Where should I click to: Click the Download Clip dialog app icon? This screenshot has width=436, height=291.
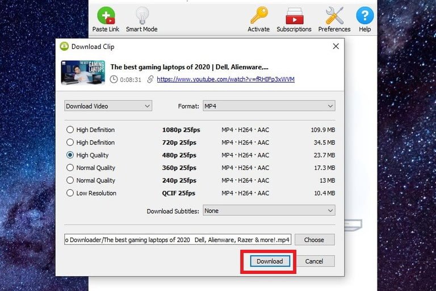(x=64, y=46)
